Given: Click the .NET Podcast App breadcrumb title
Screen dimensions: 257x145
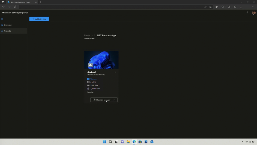Looking at the screenshot, I should (x=106, y=36).
